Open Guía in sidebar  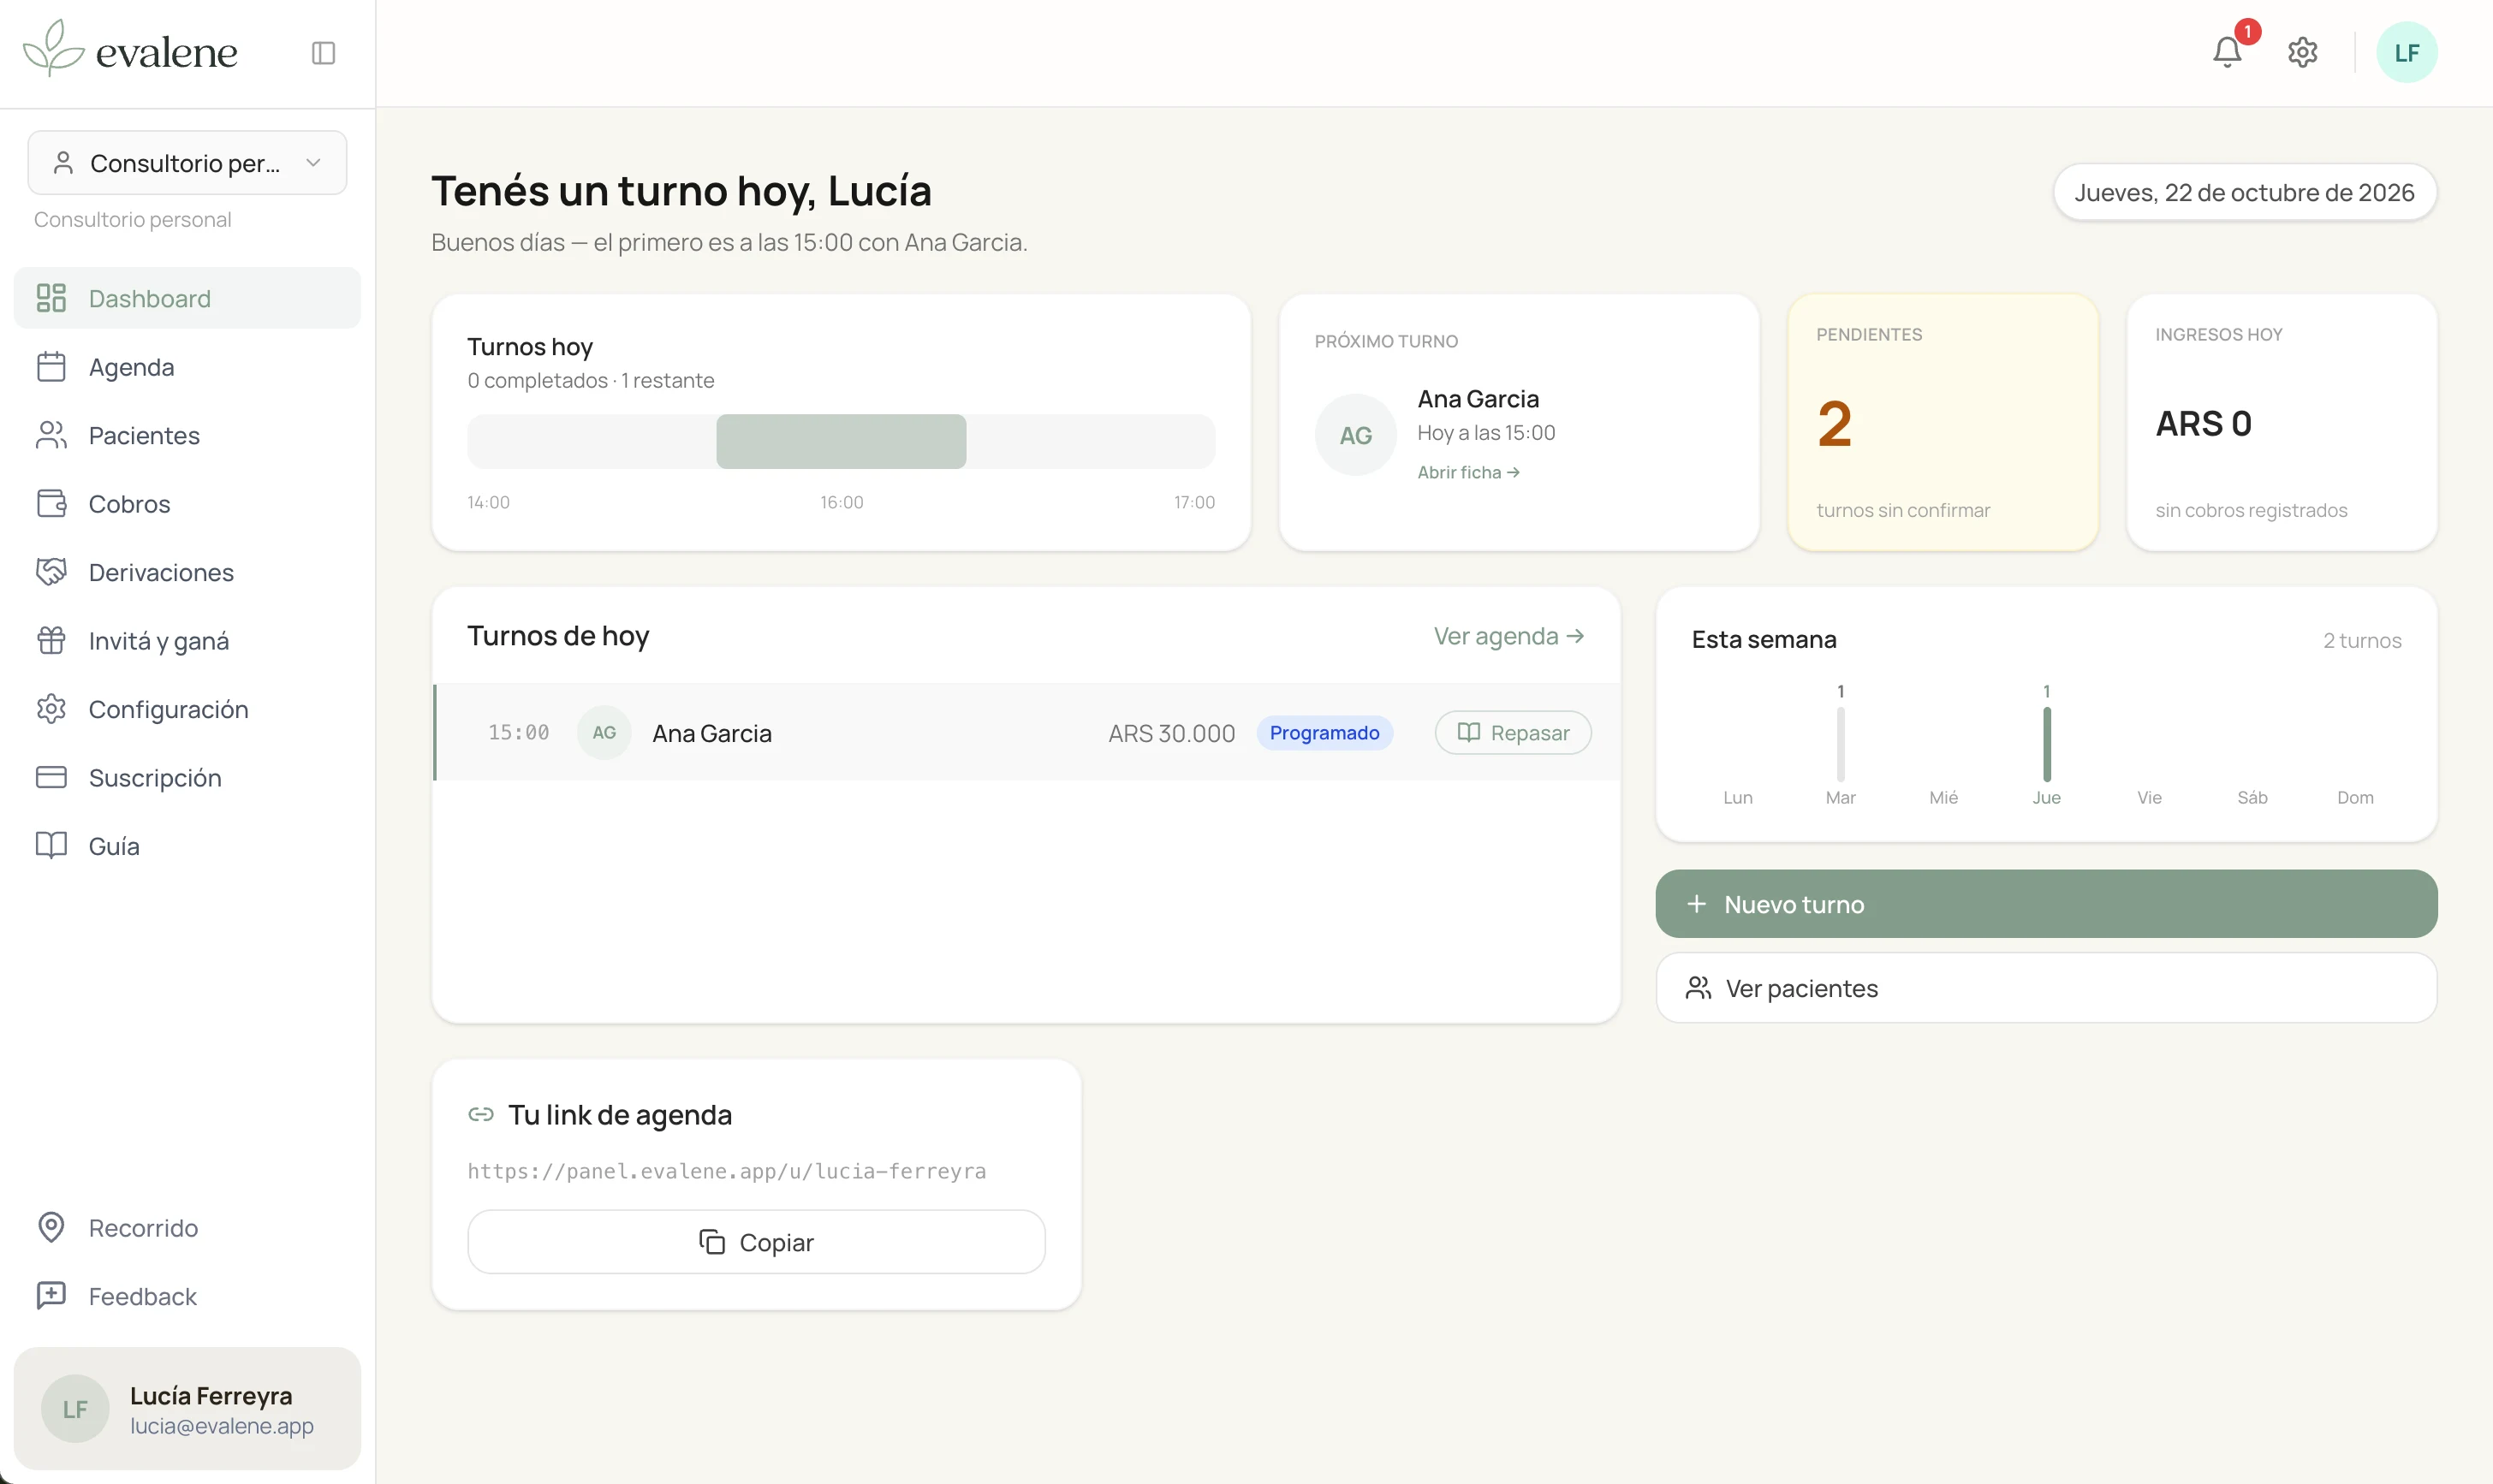click(x=187, y=846)
